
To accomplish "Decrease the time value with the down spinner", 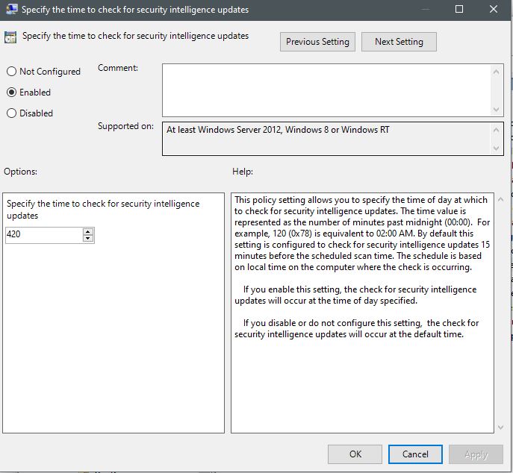I will coord(87,238).
